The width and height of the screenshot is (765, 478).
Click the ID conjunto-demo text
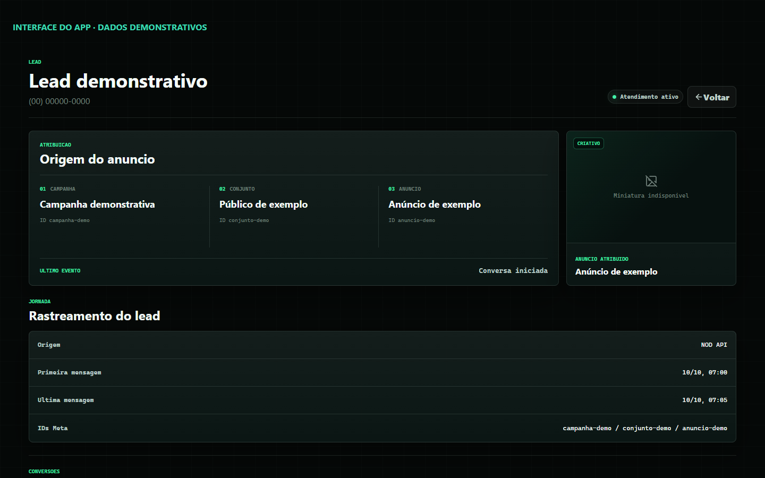point(244,220)
